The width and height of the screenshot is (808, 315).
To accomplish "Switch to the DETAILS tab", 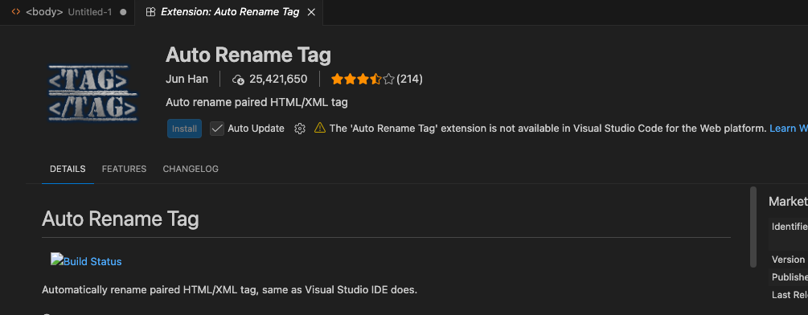I will (68, 169).
